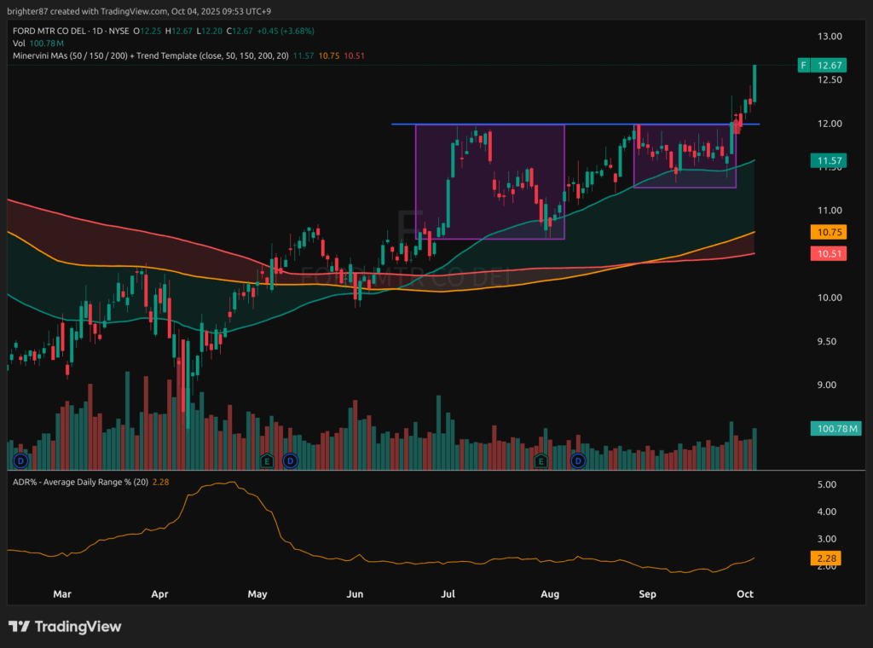Click the F symbol tag on the price axis
This screenshot has height=648, width=873.
[x=802, y=65]
